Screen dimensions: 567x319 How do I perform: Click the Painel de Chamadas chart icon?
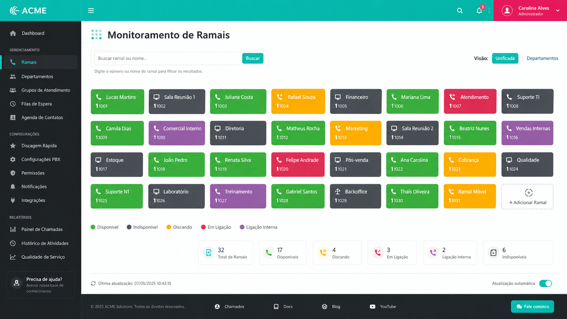tap(13, 230)
